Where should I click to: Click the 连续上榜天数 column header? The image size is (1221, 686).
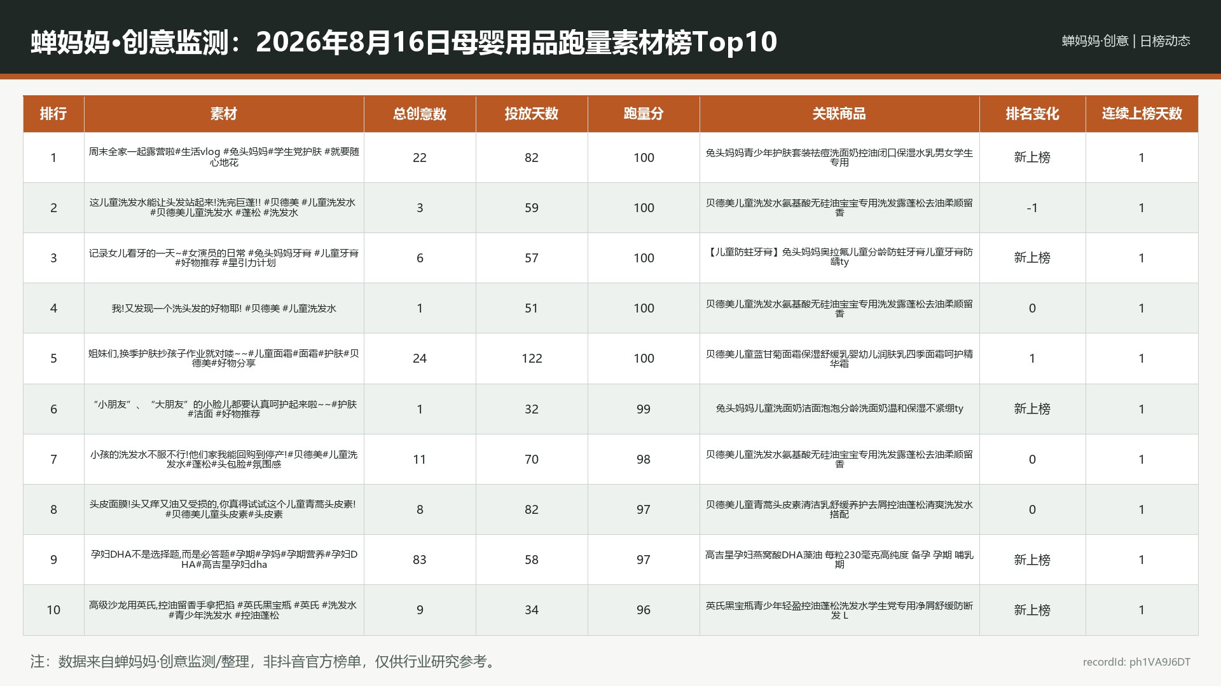pyautogui.click(x=1142, y=114)
